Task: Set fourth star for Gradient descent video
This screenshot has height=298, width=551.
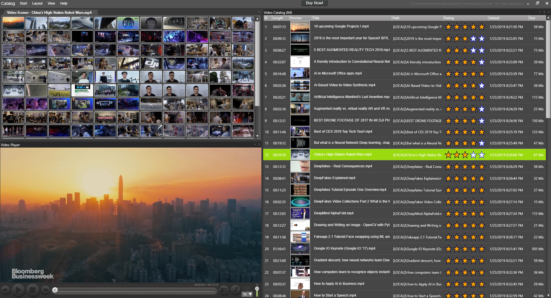Action: pos(474,261)
